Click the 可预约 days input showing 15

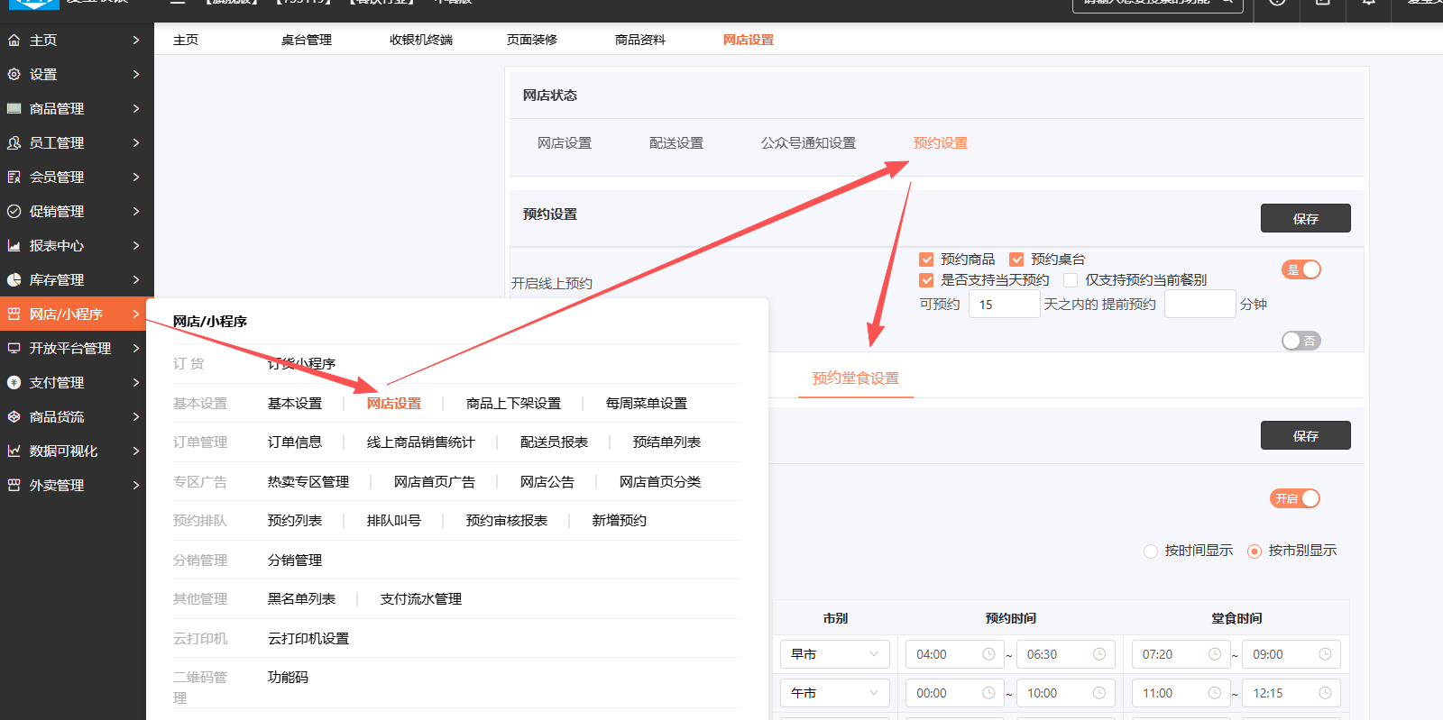click(x=1003, y=305)
